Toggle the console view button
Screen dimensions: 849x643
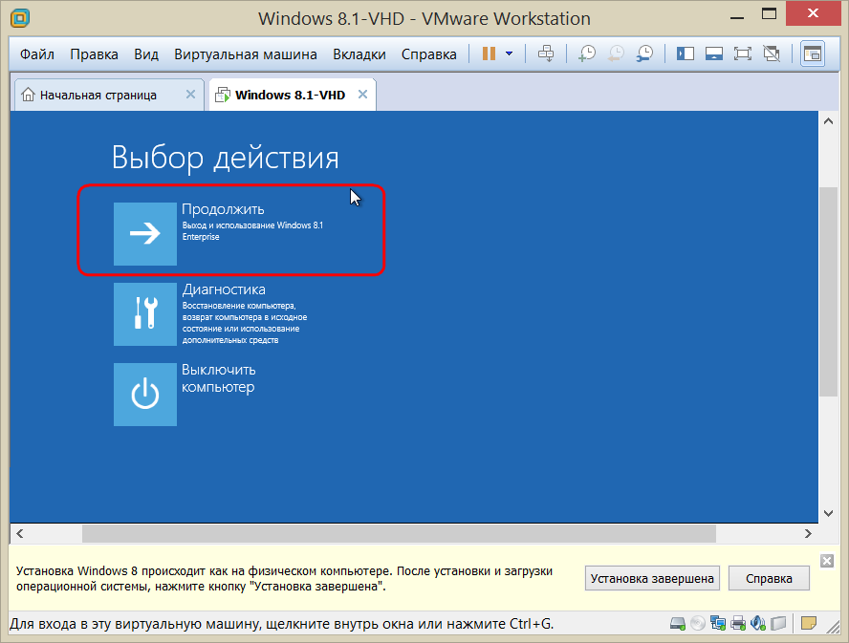click(x=812, y=54)
